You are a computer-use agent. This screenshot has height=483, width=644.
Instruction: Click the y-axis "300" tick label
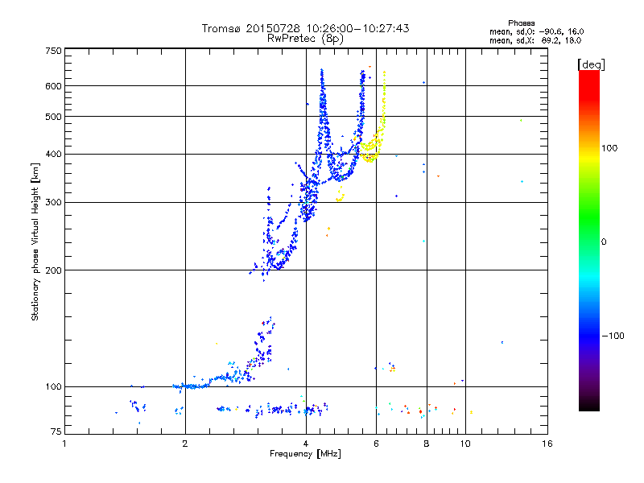point(53,203)
